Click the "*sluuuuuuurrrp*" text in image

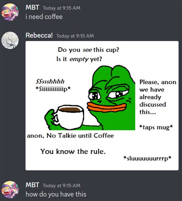pyautogui.click(x=147, y=158)
